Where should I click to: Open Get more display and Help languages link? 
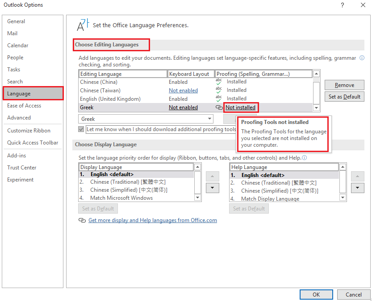[153, 220]
